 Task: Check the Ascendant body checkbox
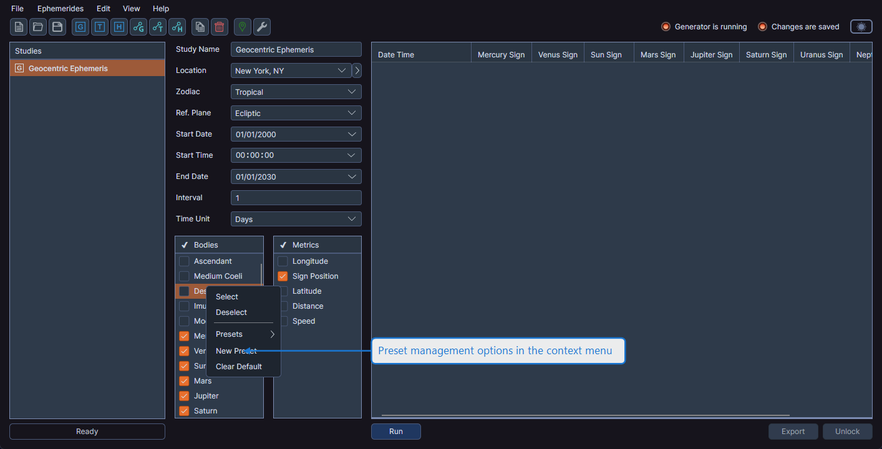coord(184,261)
